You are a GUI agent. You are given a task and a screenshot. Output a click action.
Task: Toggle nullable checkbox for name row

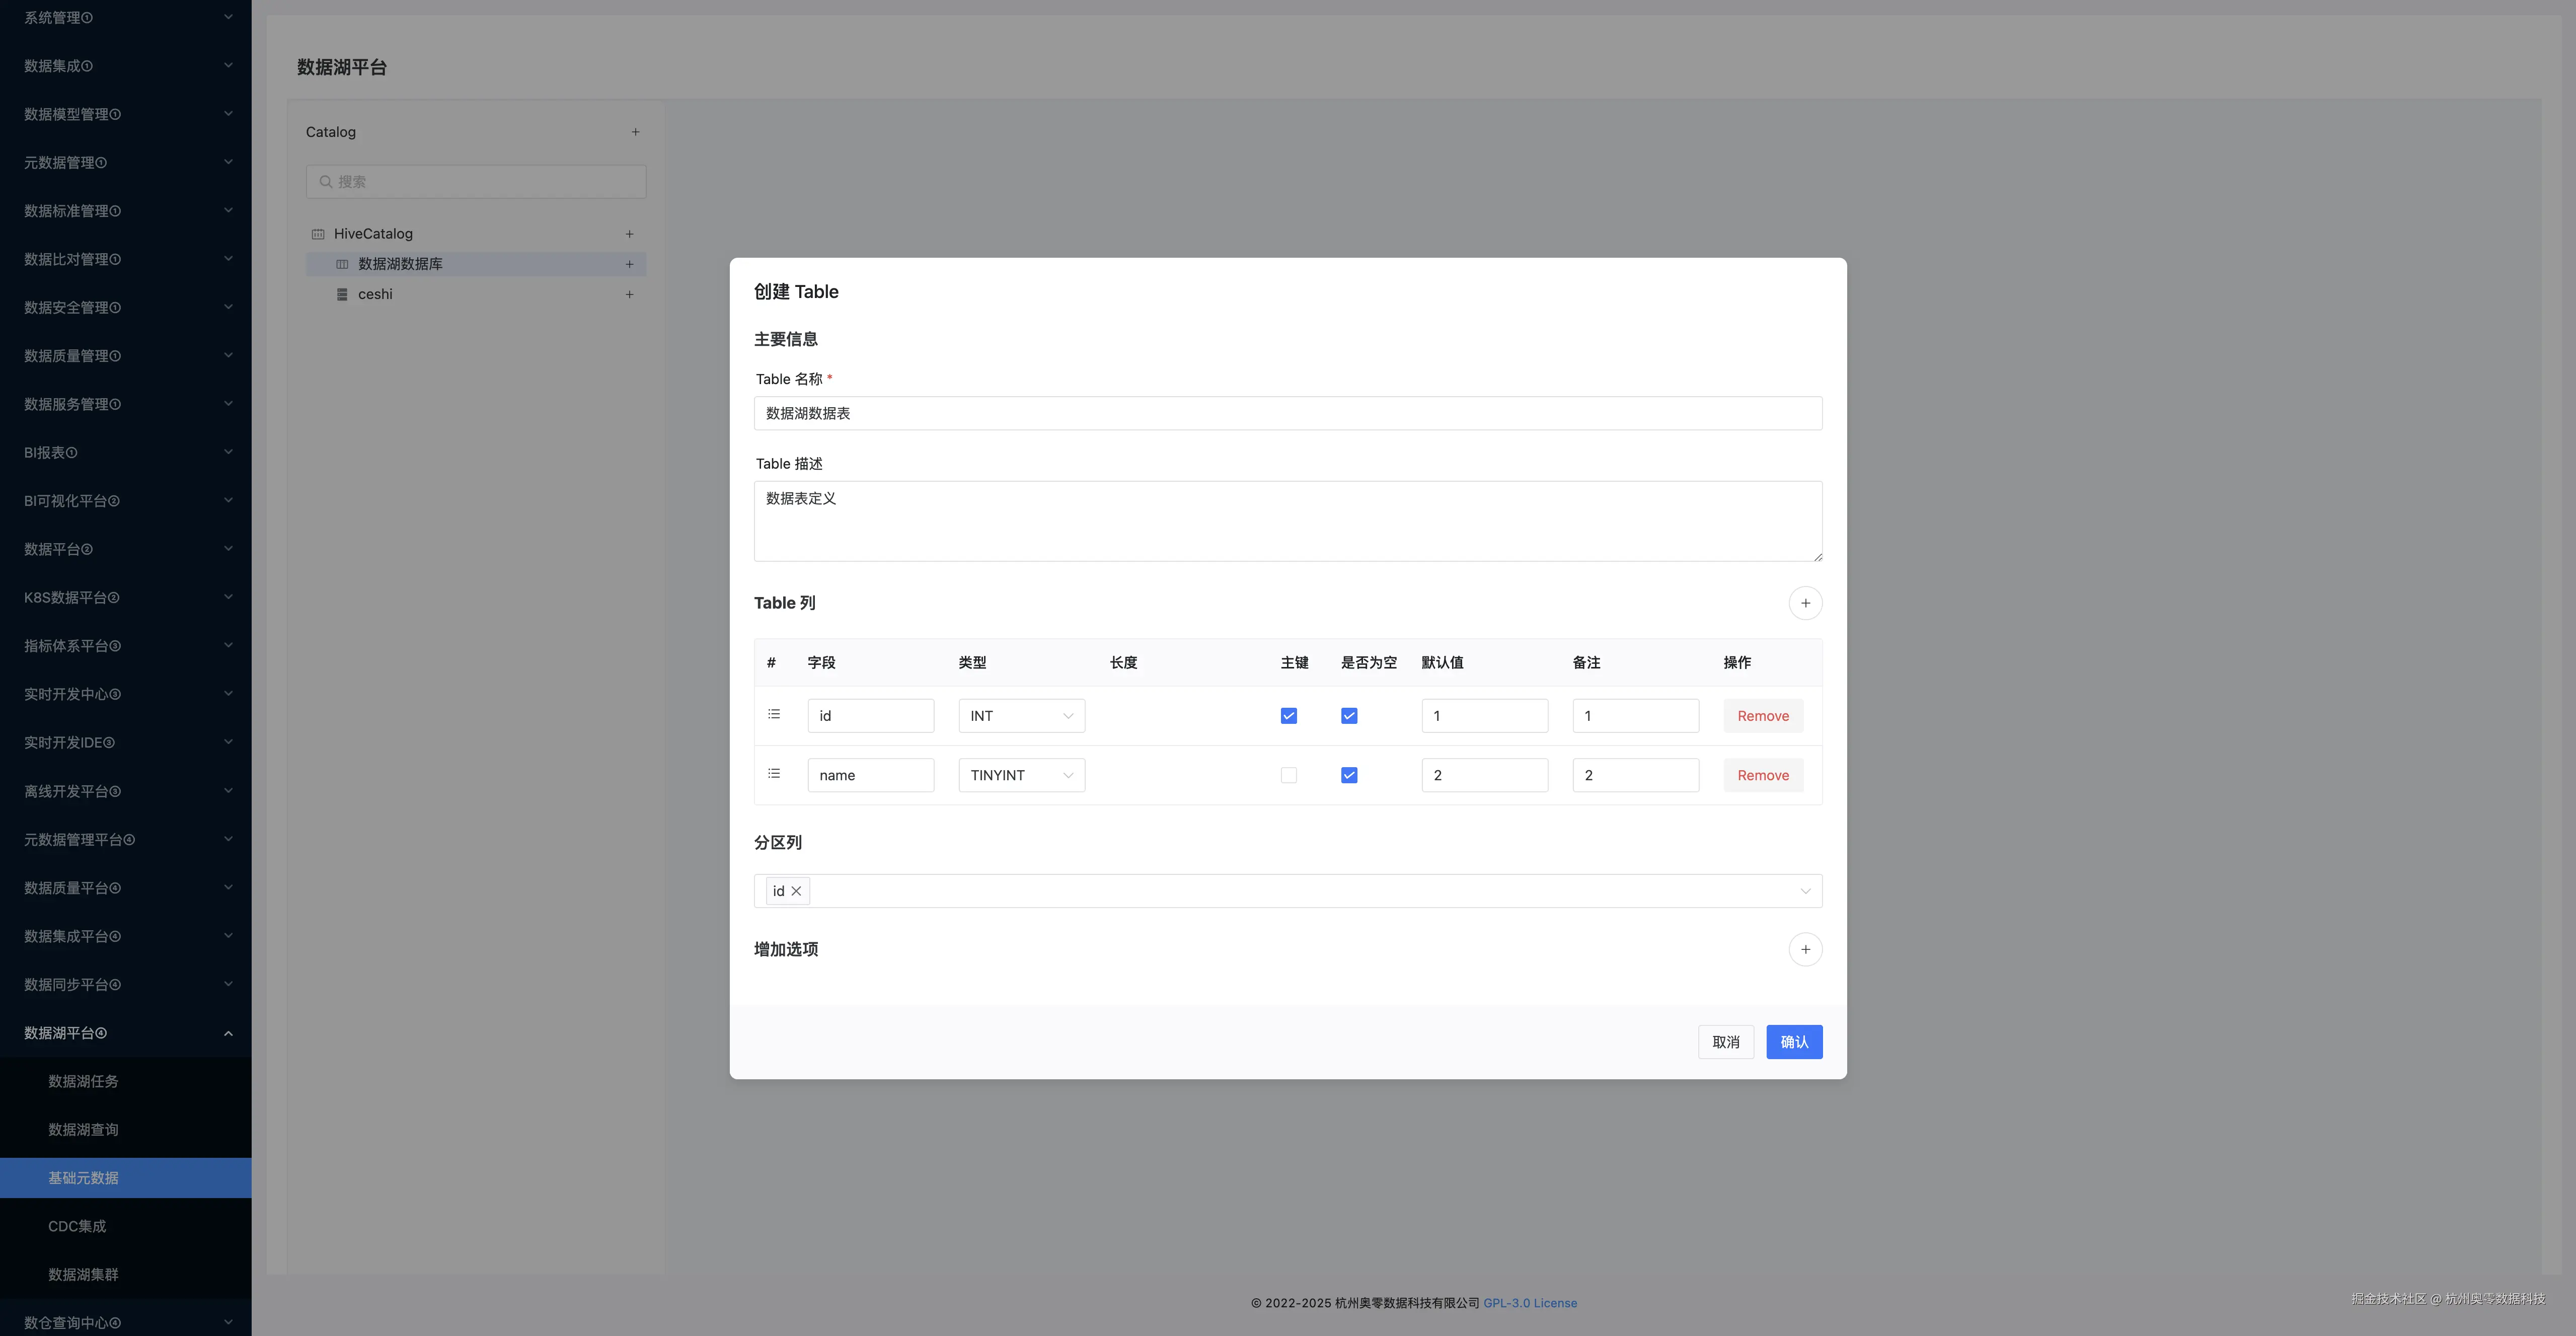point(1349,775)
